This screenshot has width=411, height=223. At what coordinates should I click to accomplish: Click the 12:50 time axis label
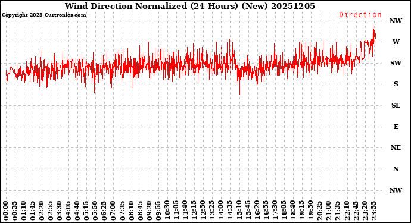pos(203,211)
